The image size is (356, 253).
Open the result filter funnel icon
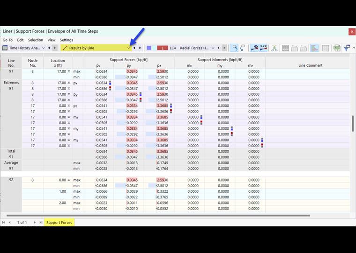(x=347, y=48)
